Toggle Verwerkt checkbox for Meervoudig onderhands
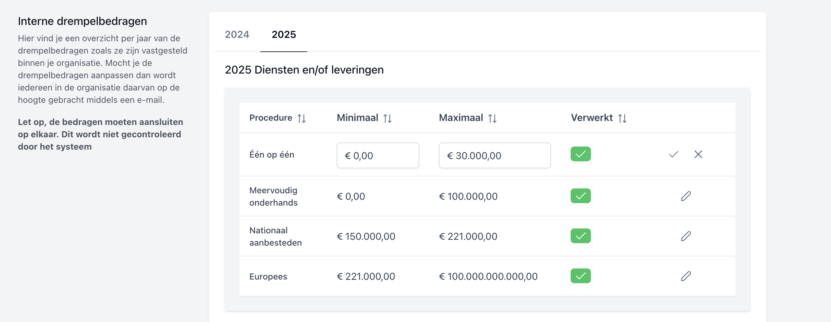Image resolution: width=831 pixels, height=322 pixels. pos(580,196)
